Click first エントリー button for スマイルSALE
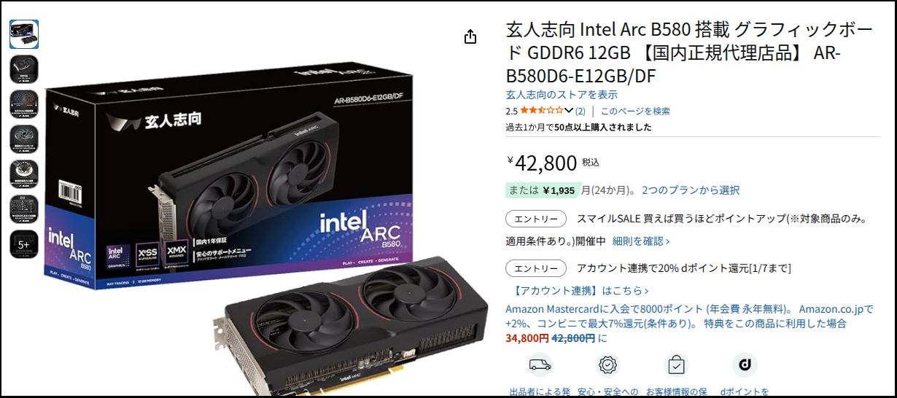This screenshot has width=897, height=398. 536,219
